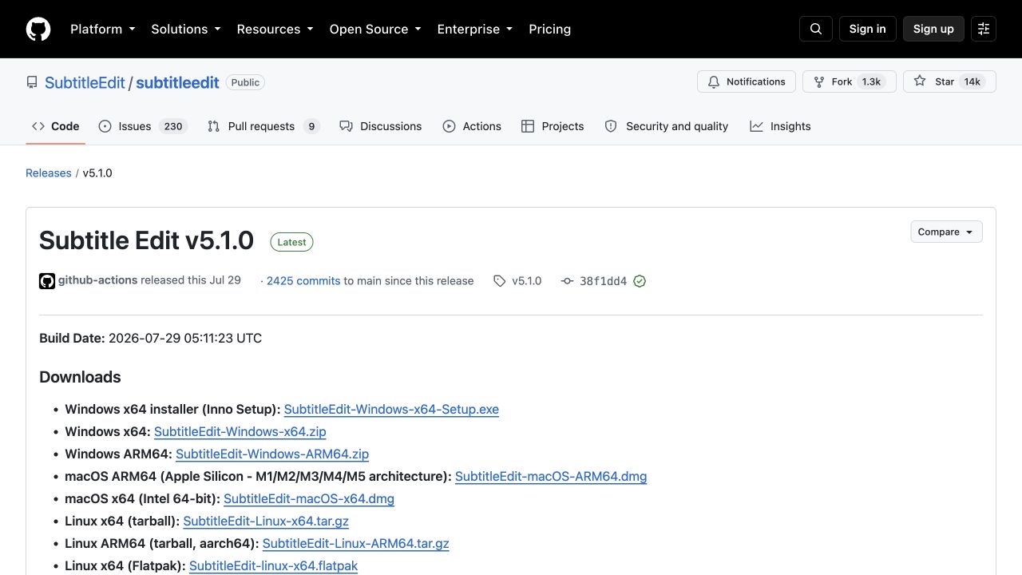Expand the Platform menu
1022x575 pixels.
pos(103,29)
